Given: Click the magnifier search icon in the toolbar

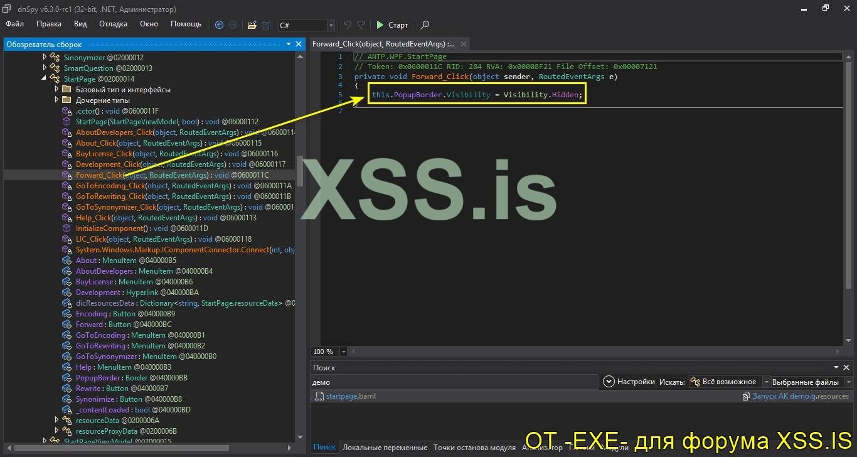Looking at the screenshot, I should click(425, 25).
